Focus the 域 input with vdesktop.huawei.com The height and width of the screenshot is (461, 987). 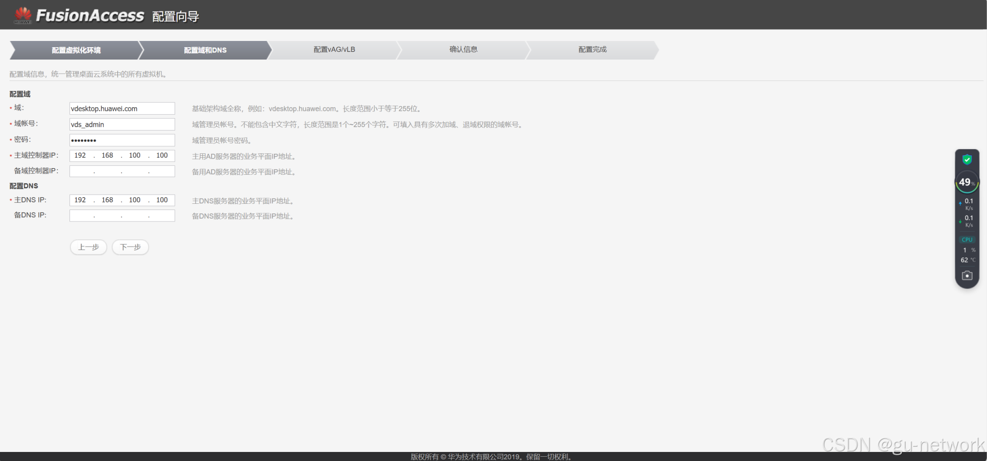(x=122, y=109)
